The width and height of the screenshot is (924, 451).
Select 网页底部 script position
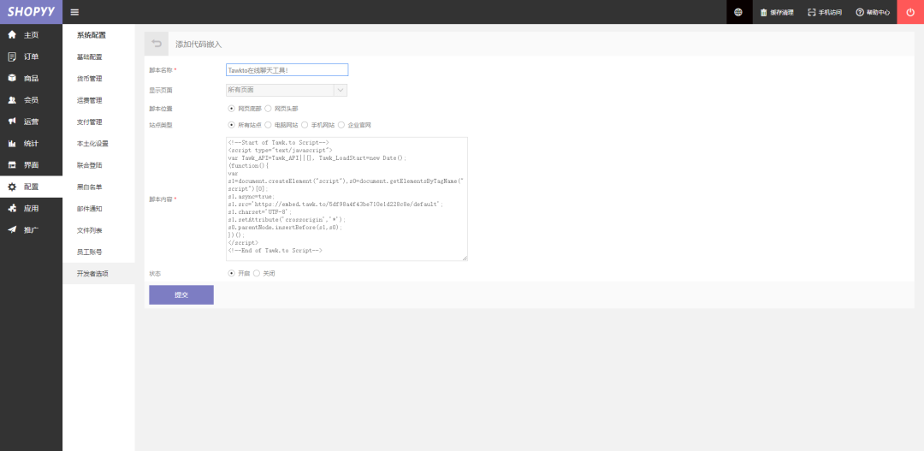[x=232, y=109]
